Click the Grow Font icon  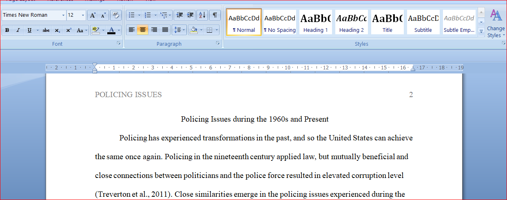click(x=93, y=15)
